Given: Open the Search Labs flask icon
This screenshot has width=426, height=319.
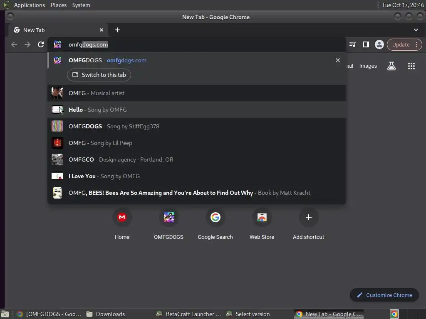Looking at the screenshot, I should (x=391, y=66).
